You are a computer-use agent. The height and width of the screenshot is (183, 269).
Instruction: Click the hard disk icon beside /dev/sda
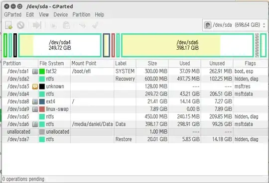tap(208, 25)
